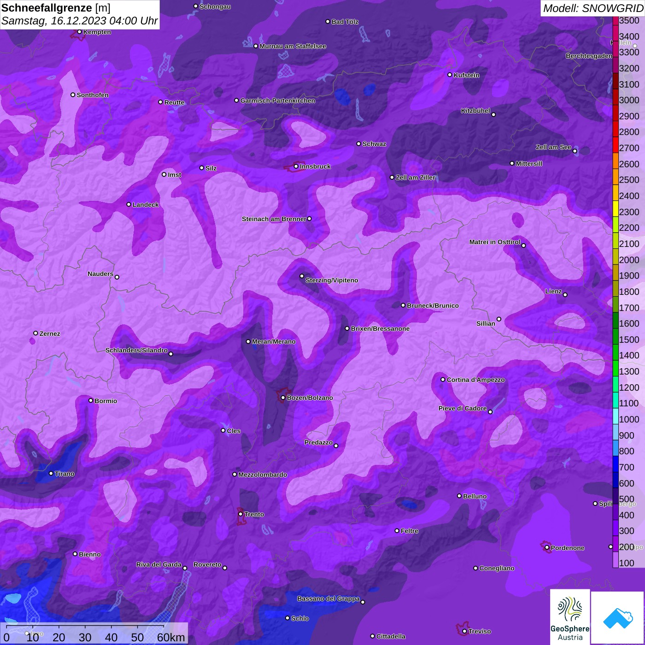Click the Belluno label
This screenshot has height=645, width=645.
pyautogui.click(x=475, y=496)
